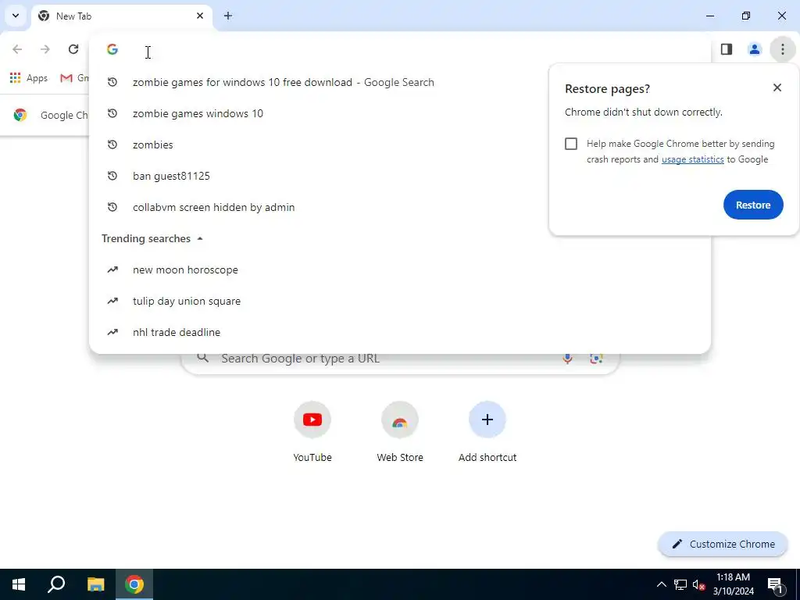Open the tab search dropdown arrow

click(x=16, y=16)
